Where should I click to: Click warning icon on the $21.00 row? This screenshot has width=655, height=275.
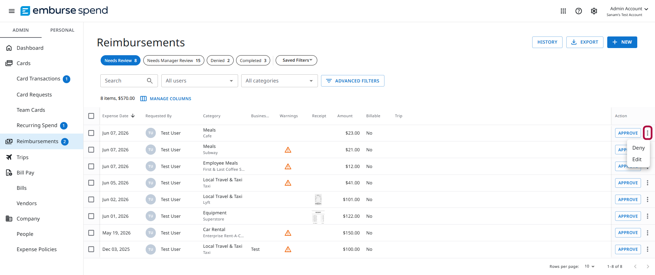288,150
